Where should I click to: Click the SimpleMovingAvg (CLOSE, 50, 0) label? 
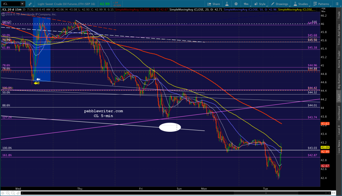(245, 10)
